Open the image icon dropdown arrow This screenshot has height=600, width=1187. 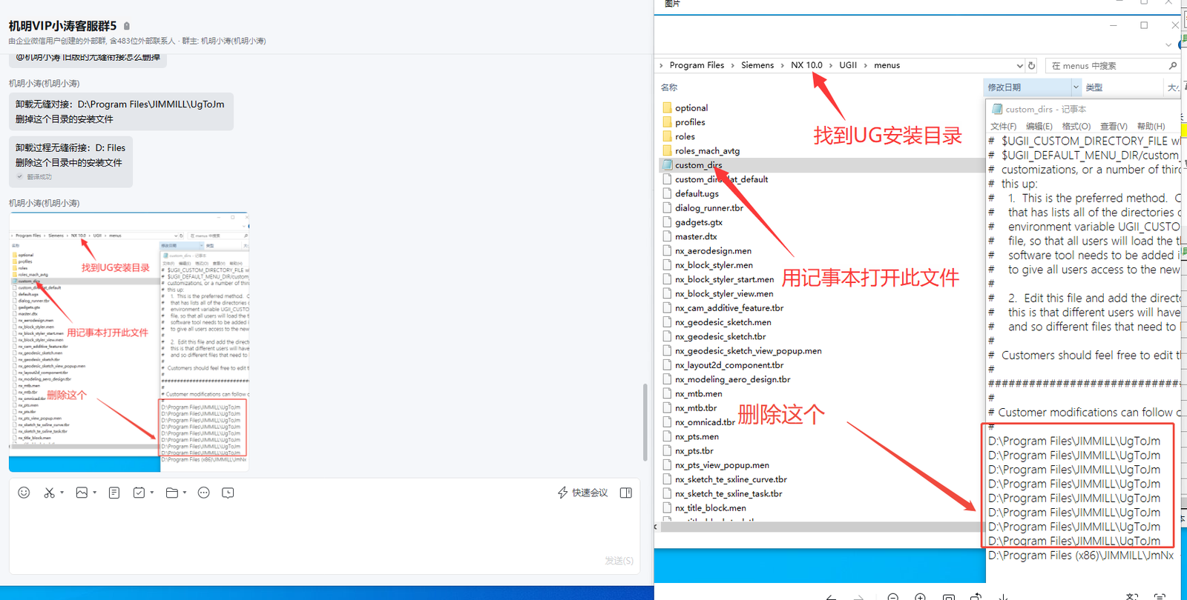[94, 493]
